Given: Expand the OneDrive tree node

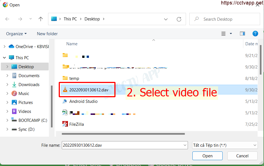Looking at the screenshot, I should [4, 46].
